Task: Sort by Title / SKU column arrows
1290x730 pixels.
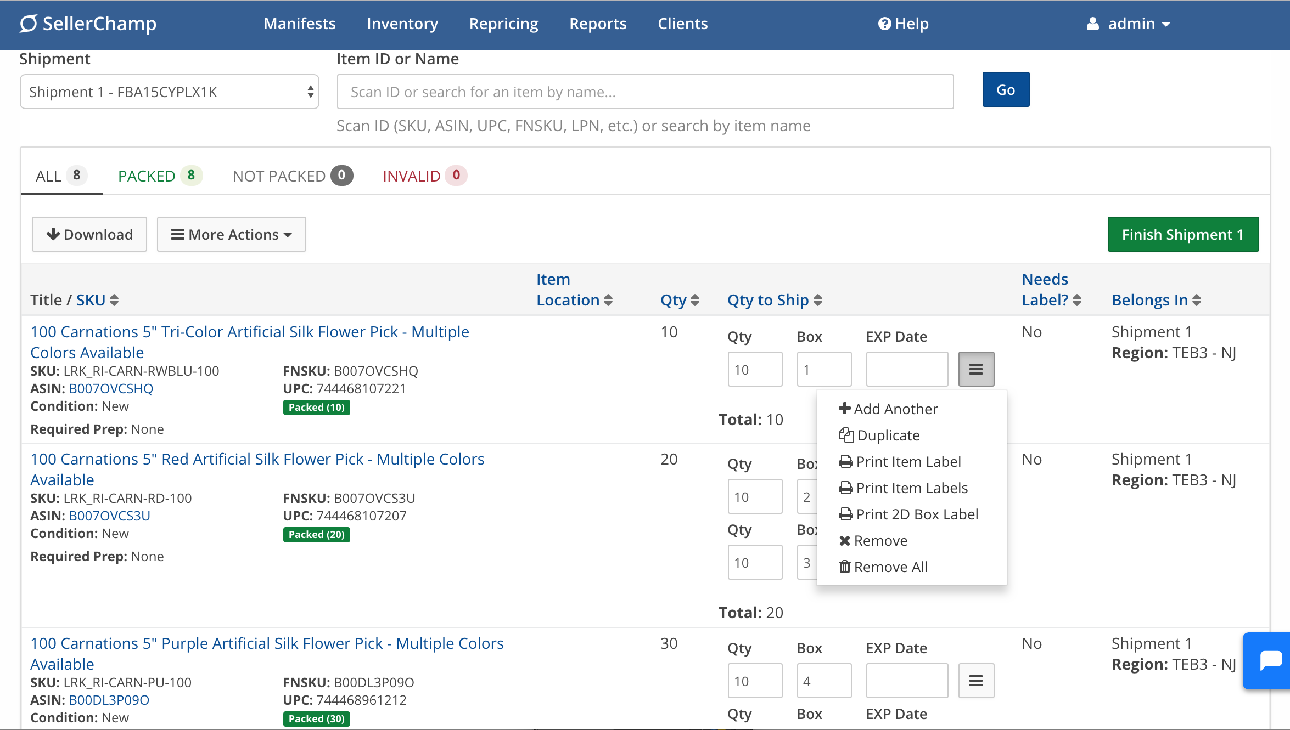Action: point(114,300)
